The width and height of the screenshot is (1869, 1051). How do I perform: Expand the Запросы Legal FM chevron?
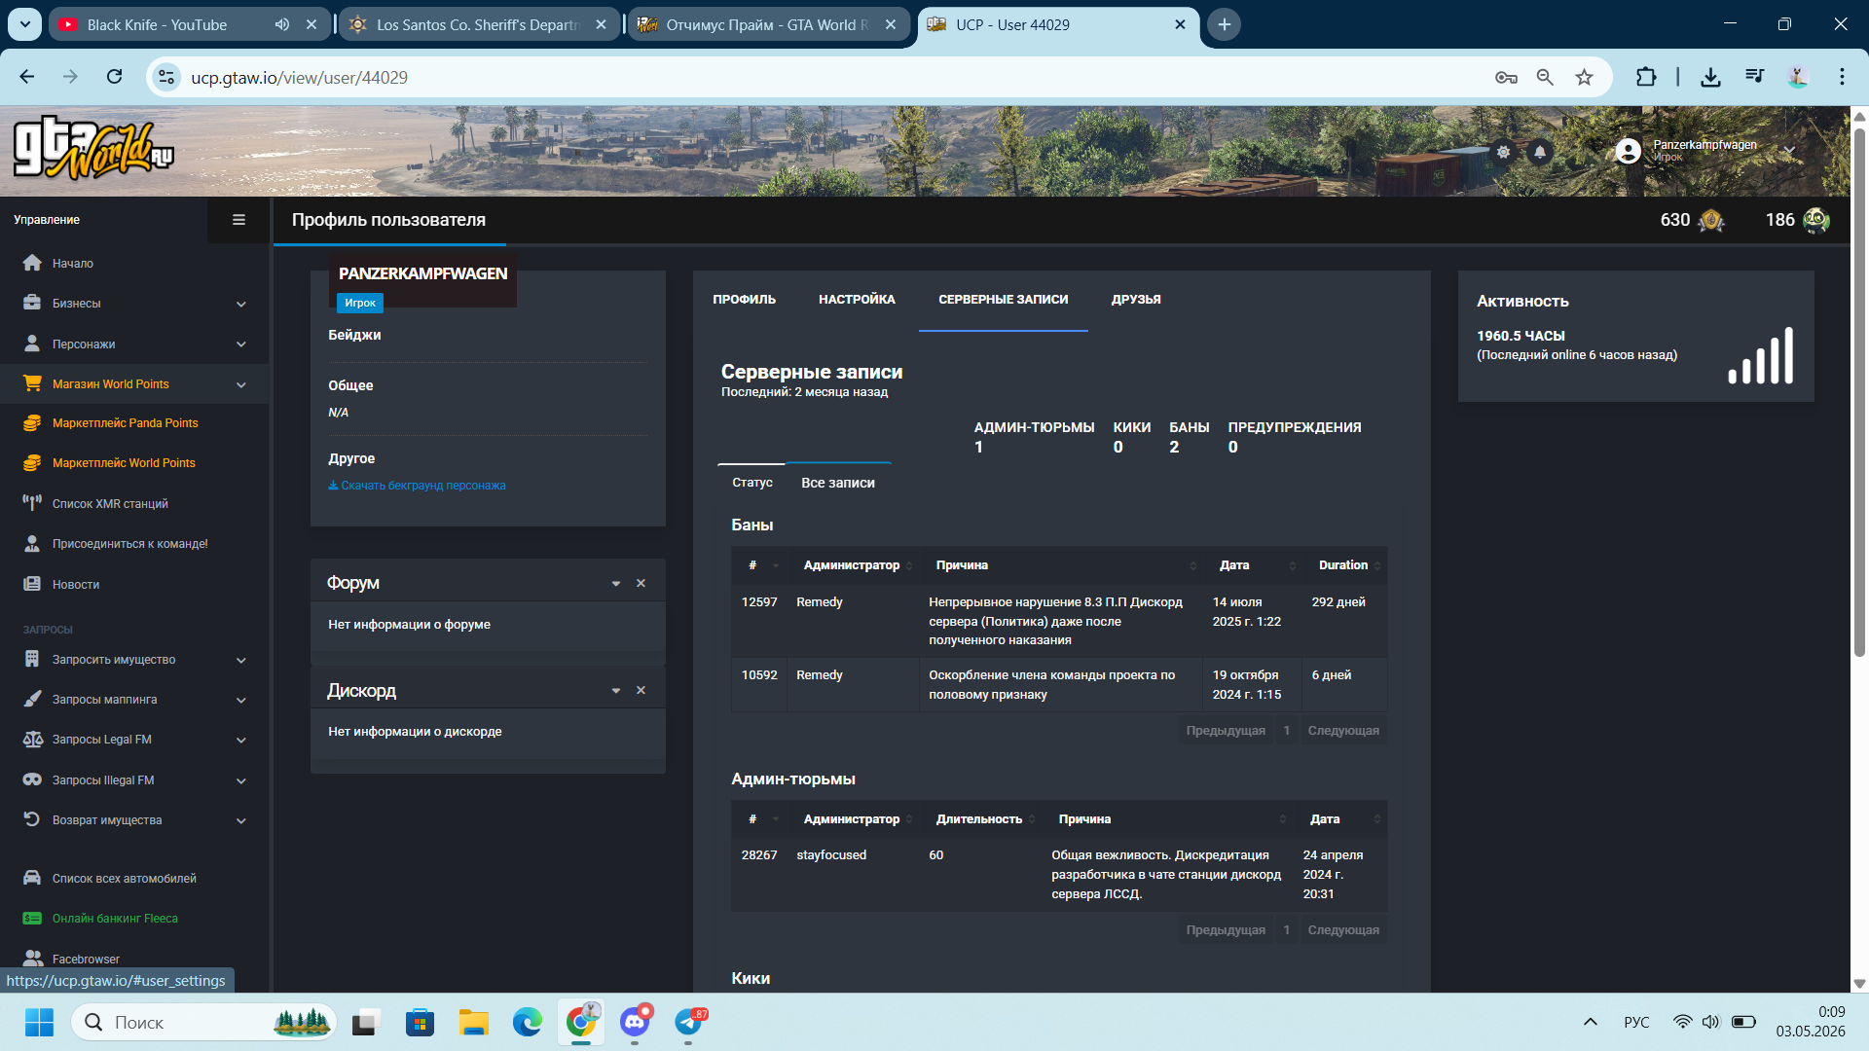[x=240, y=740]
